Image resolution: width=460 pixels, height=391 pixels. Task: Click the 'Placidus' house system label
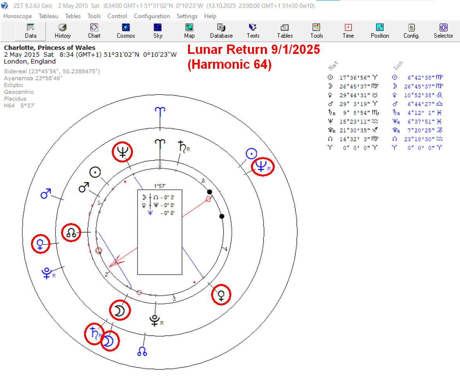[x=15, y=99]
